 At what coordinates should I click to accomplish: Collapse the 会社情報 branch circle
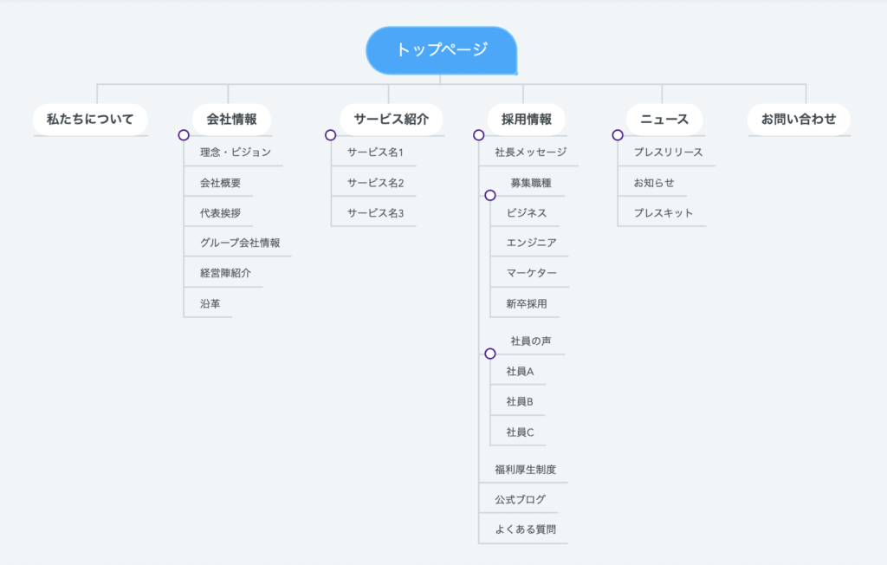pos(184,135)
